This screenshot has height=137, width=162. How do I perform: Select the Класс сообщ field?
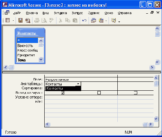27,50
